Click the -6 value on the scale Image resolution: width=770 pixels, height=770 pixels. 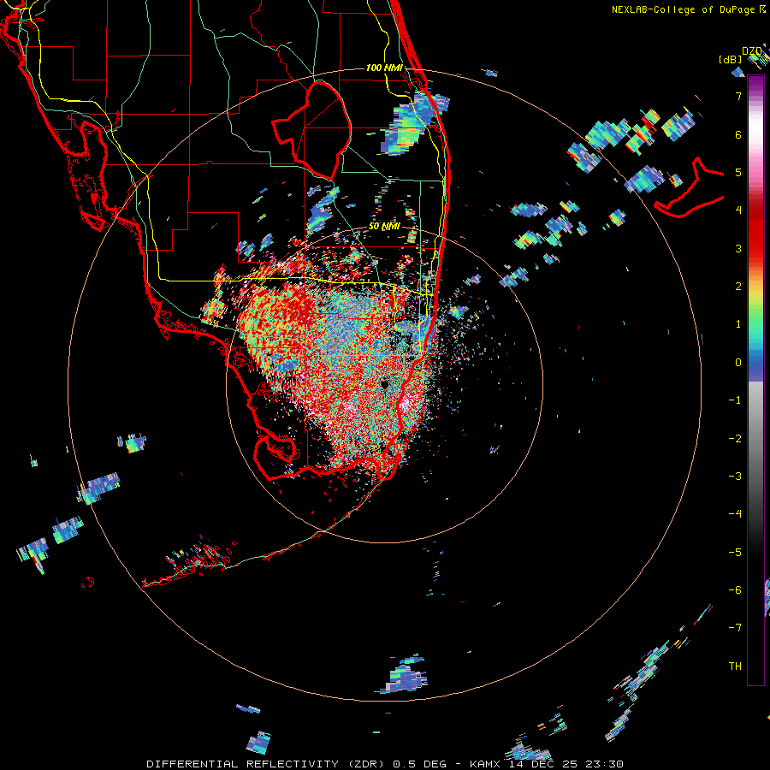735,589
